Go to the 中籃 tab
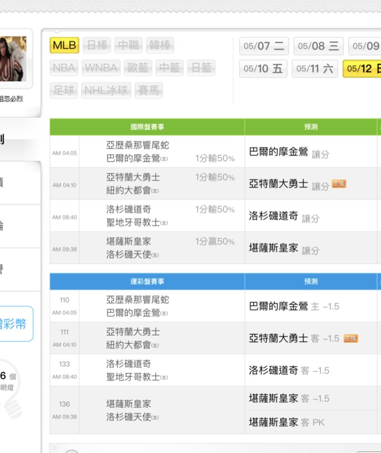381x453 pixels. point(169,68)
